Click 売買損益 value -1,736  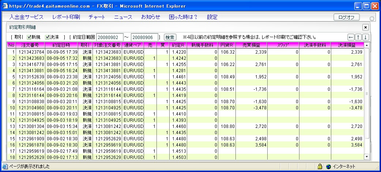point(260,89)
